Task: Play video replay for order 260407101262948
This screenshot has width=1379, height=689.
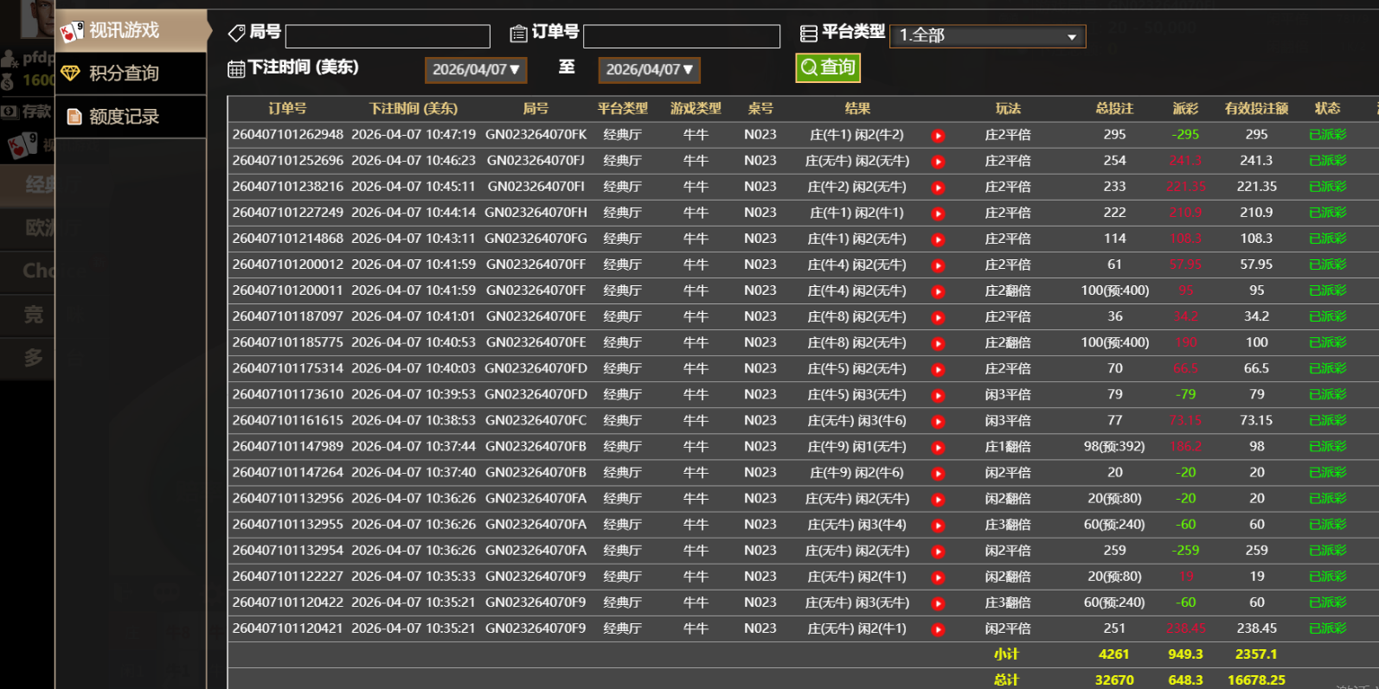Action: [938, 136]
